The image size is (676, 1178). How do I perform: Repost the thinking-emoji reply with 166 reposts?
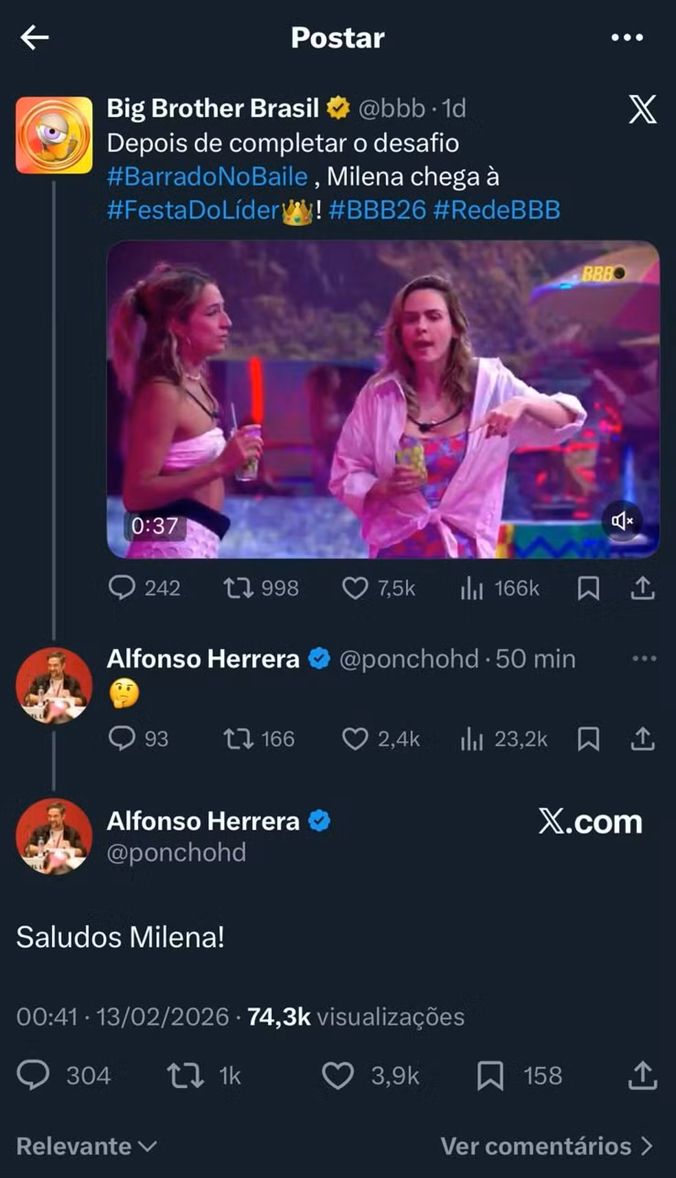pos(238,739)
